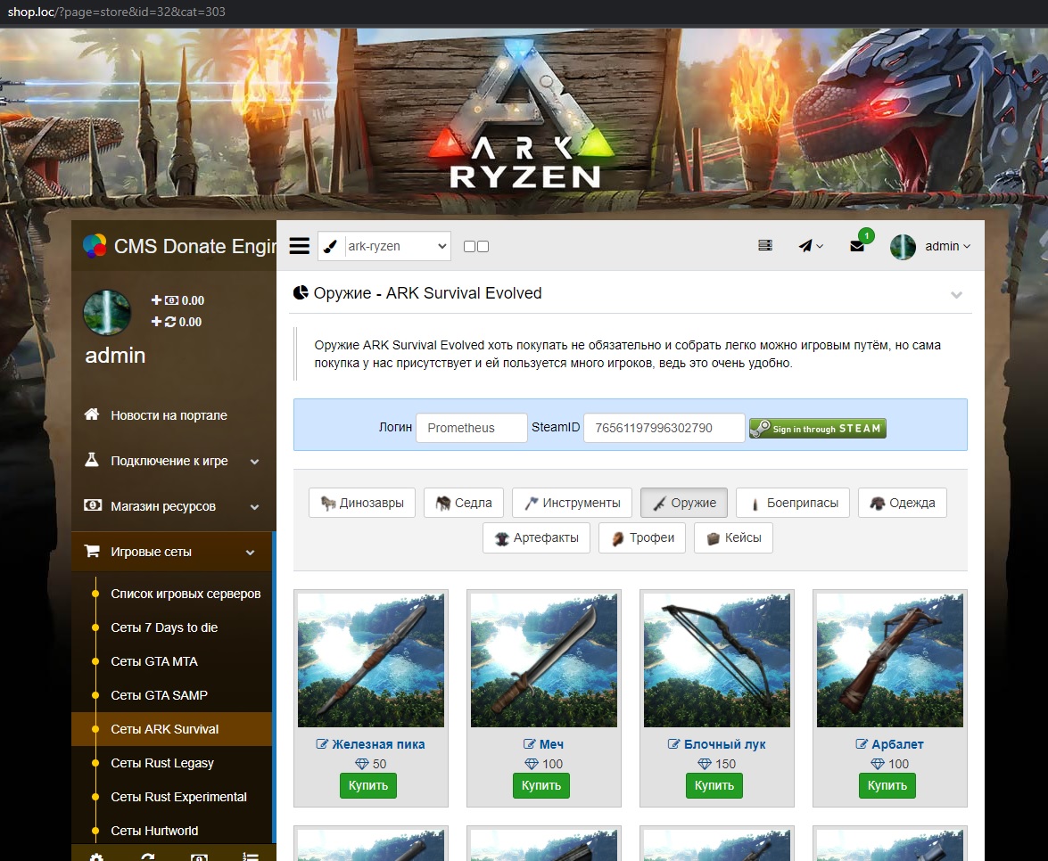Open the mail envelope with notification badge

click(x=857, y=246)
